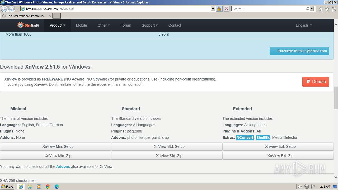Click the Download XnView 2.51.6 heading

(46, 67)
